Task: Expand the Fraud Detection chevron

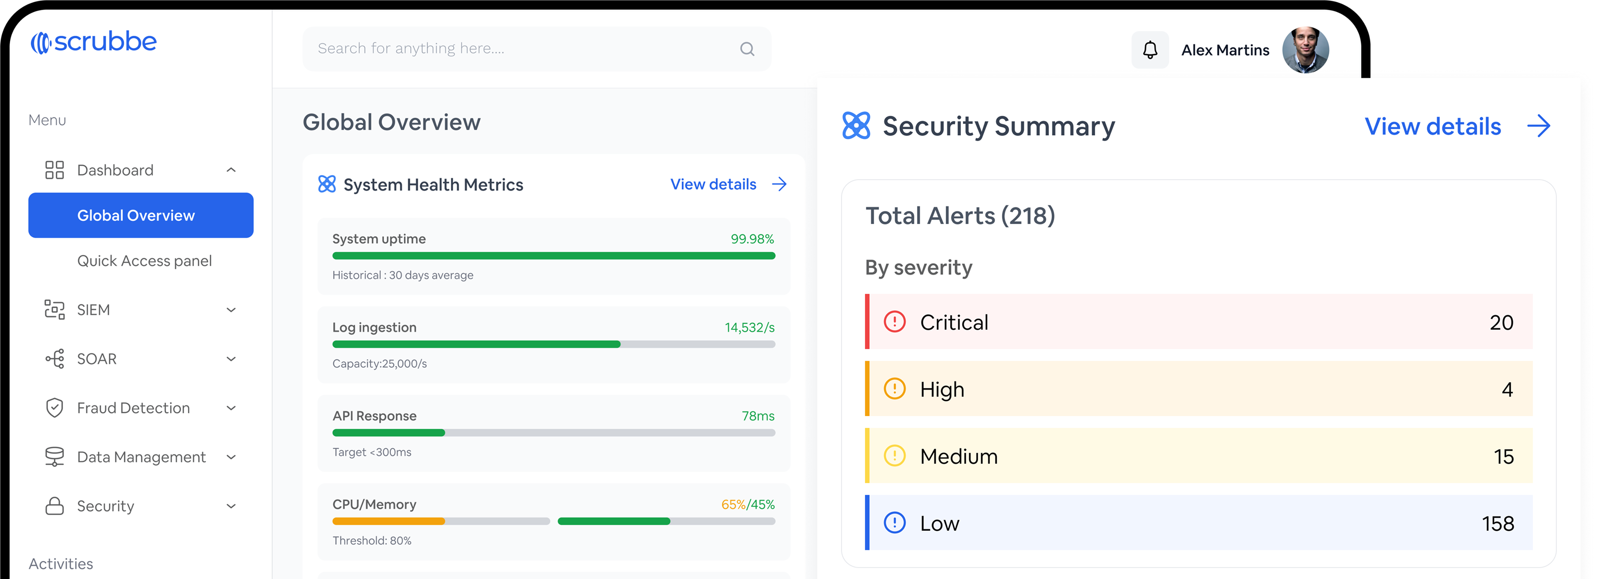Action: [x=231, y=408]
